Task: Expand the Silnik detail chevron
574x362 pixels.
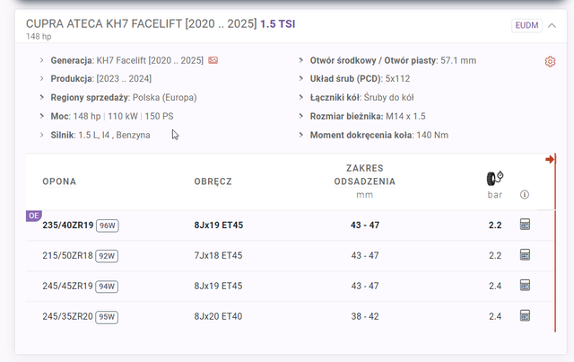Action: pyautogui.click(x=42, y=135)
